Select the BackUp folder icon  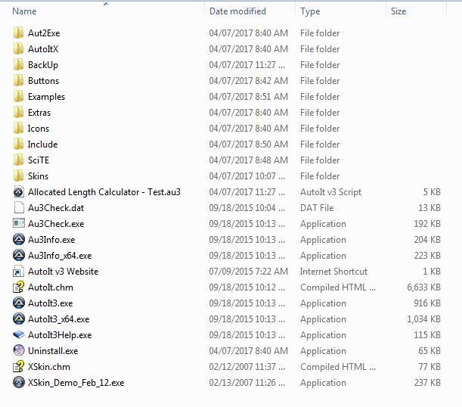(18, 64)
